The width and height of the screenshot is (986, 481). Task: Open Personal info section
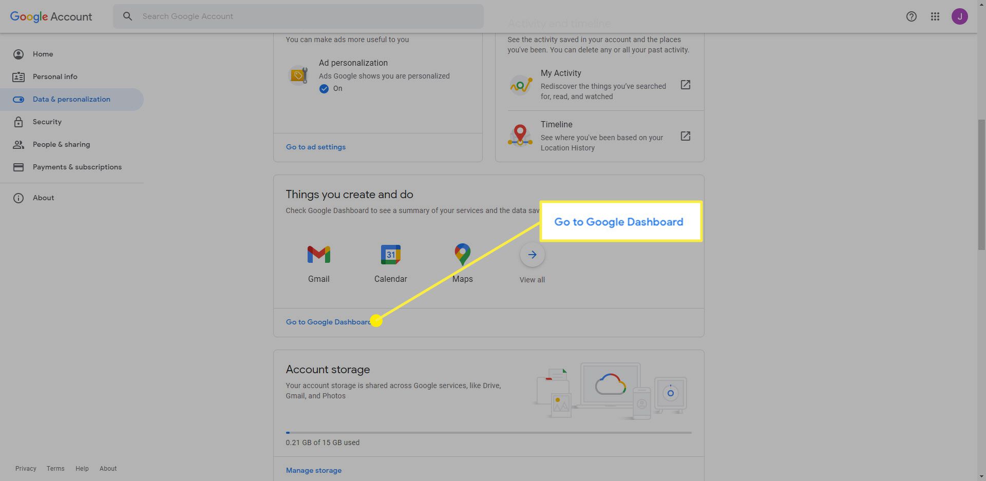(72, 76)
